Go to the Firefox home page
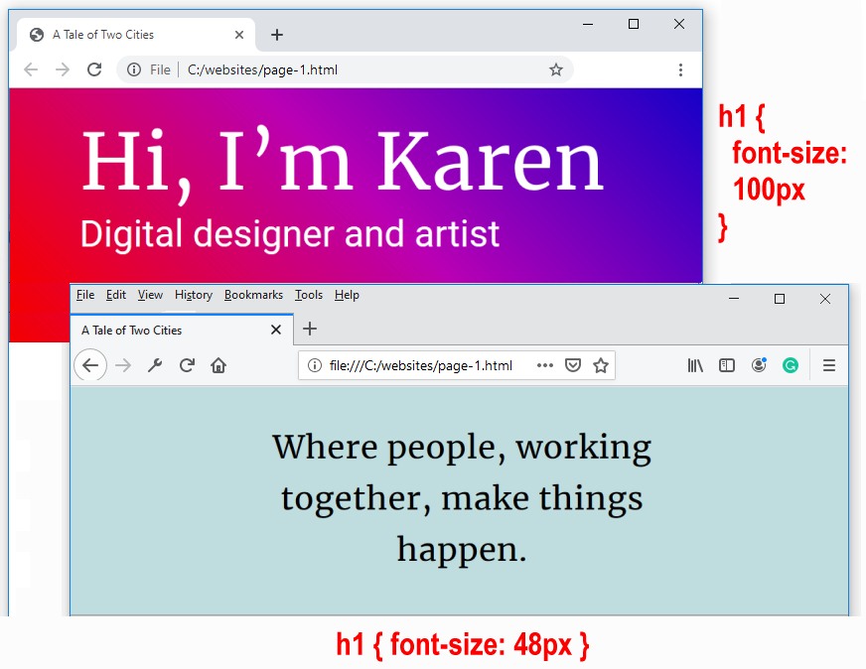The width and height of the screenshot is (866, 669). [x=218, y=365]
